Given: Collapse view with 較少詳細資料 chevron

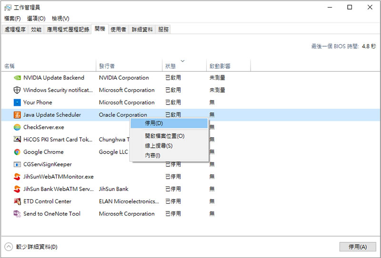Looking at the screenshot, I should (x=9, y=247).
